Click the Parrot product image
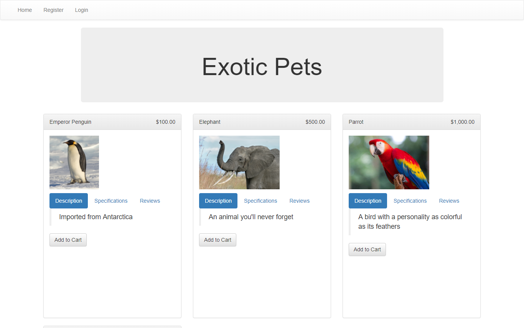The image size is (524, 328). pos(389,162)
